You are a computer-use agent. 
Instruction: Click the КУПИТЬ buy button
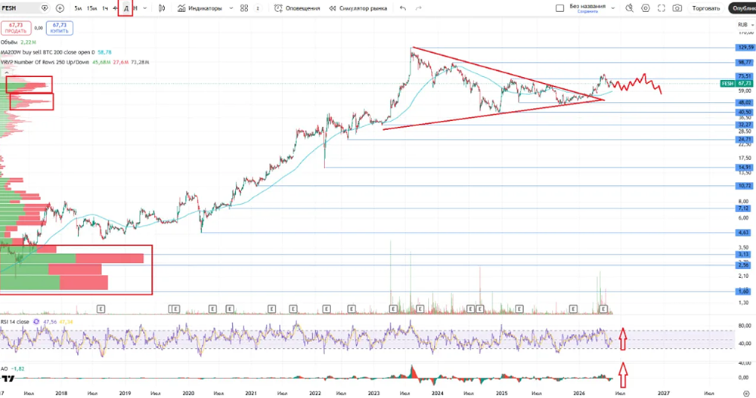pyautogui.click(x=60, y=28)
